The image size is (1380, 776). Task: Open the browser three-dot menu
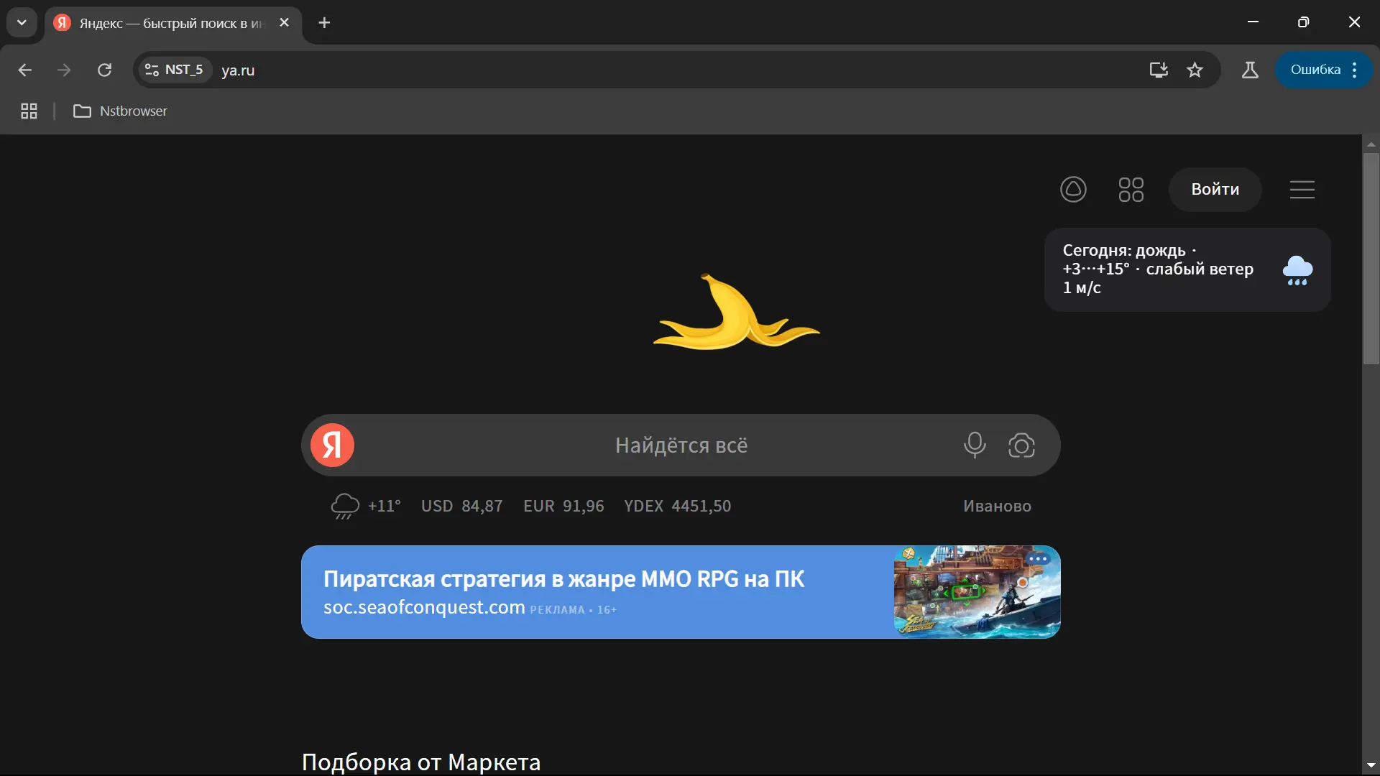pos(1355,70)
